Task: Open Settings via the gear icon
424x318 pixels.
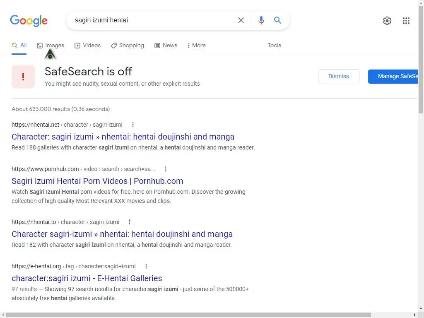Action: click(x=387, y=21)
